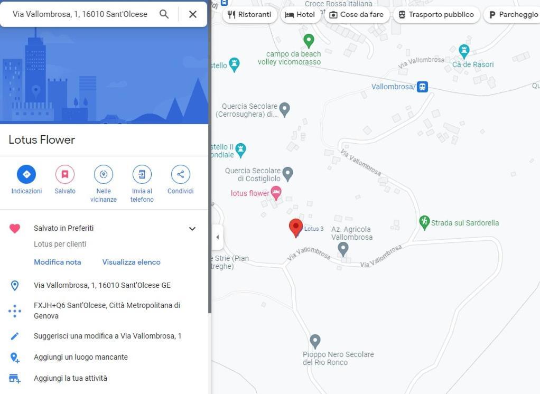Click the Lotus Flower place title
The image size is (540, 394).
point(42,140)
